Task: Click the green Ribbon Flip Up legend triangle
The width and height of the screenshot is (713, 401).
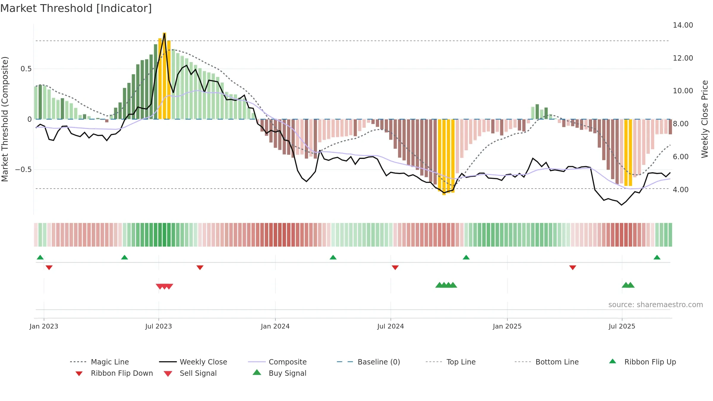Action: click(613, 361)
